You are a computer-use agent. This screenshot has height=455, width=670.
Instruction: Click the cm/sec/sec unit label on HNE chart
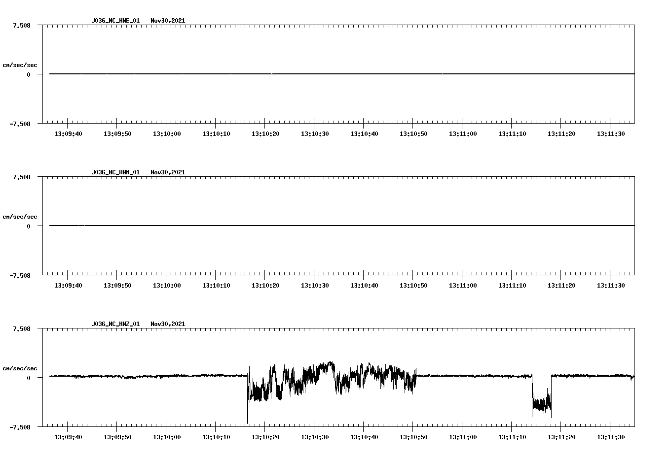tap(20, 65)
